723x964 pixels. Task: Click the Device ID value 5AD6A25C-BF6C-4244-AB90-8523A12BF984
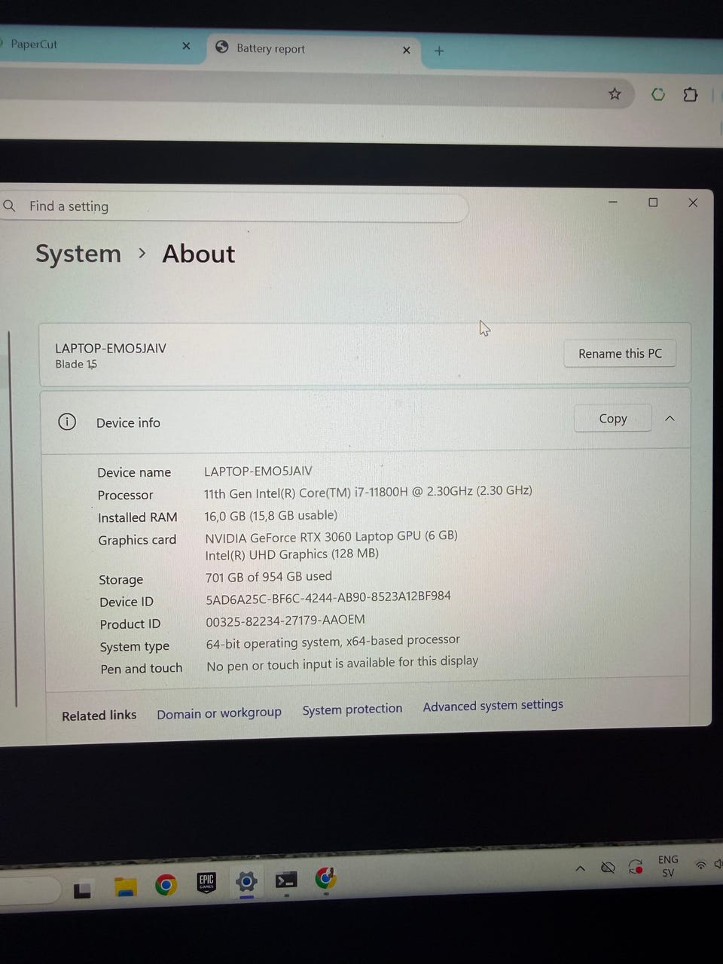(x=328, y=598)
